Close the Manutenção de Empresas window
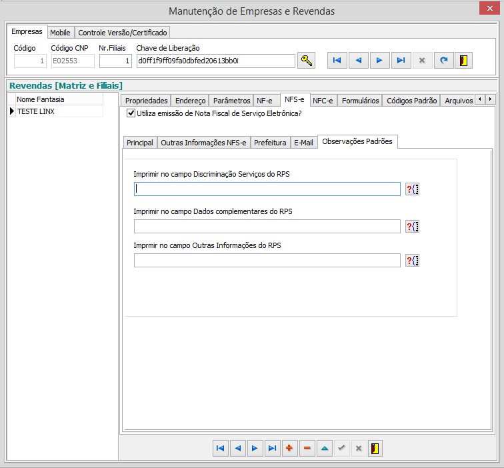The height and width of the screenshot is (468, 504). tap(489, 9)
